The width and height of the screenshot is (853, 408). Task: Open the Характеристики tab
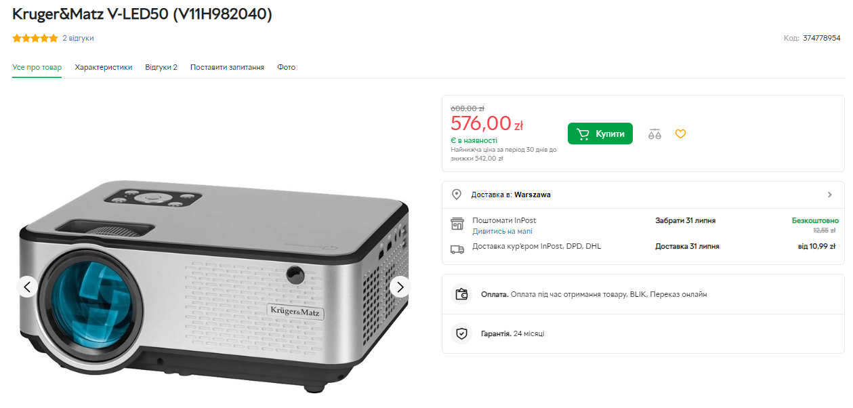pyautogui.click(x=104, y=68)
